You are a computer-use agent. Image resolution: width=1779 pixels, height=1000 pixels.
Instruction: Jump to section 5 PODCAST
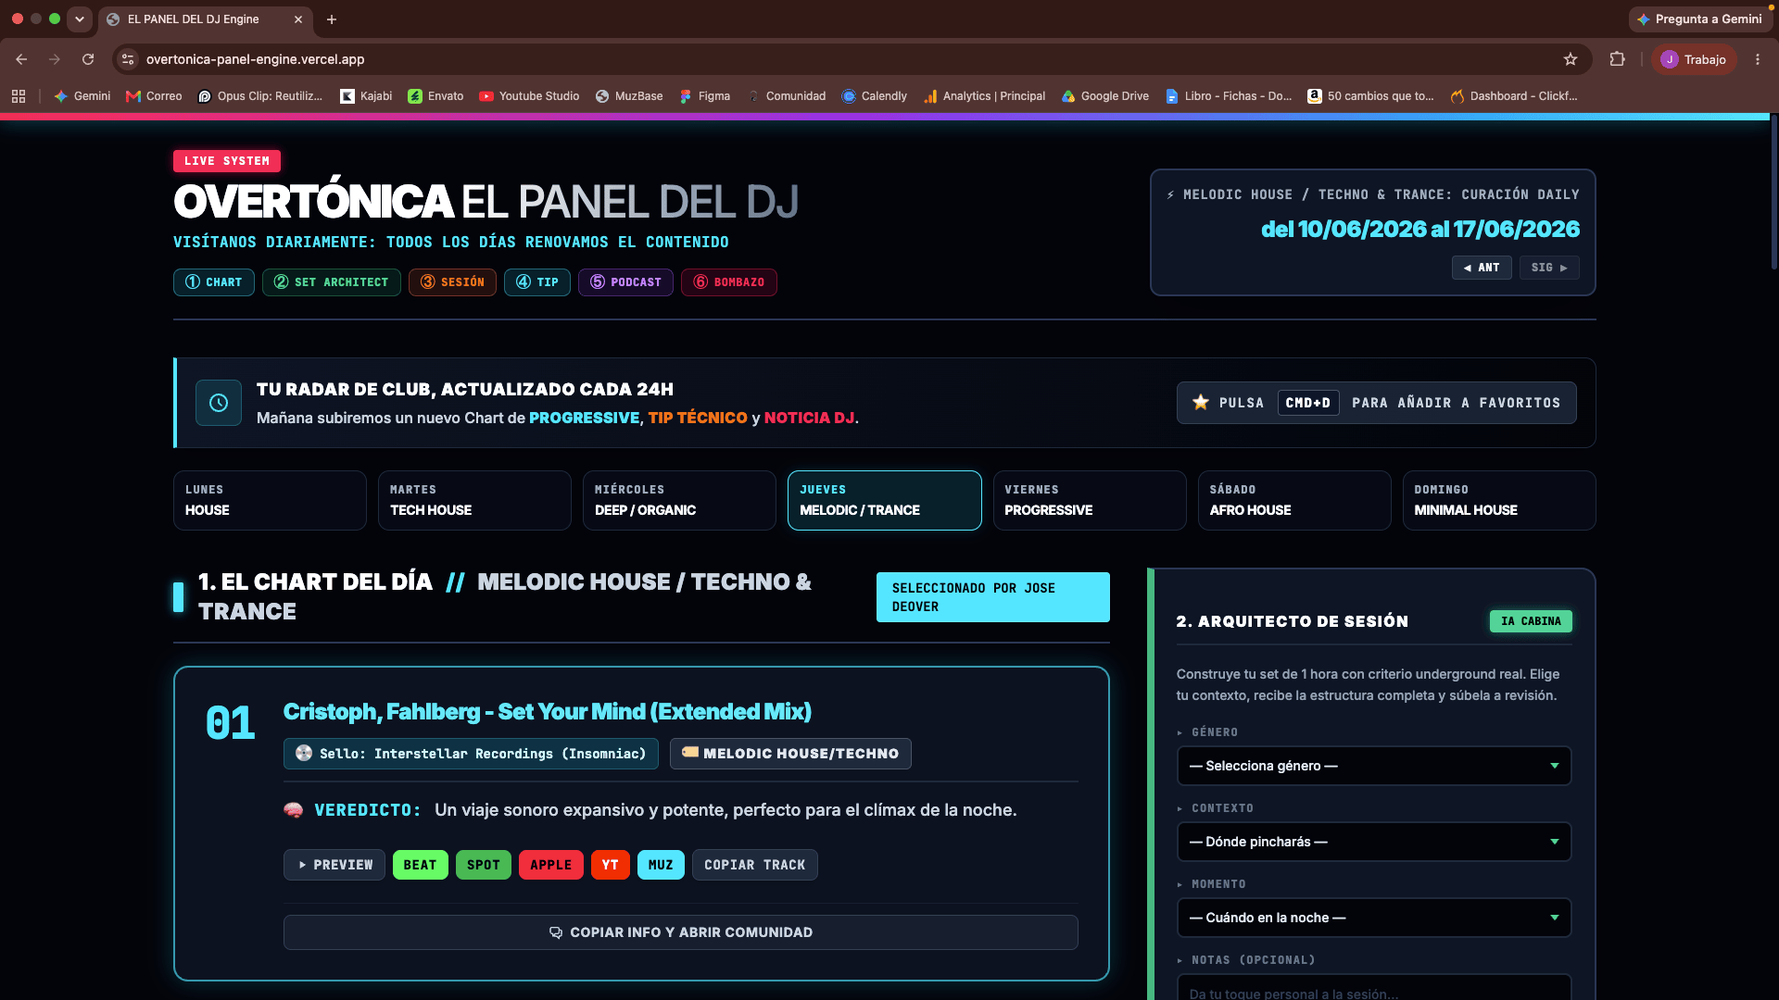click(625, 282)
